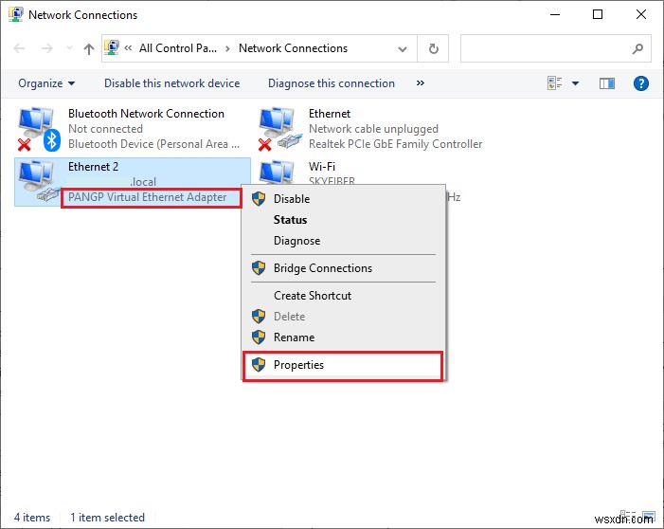Viewport: 664px width, 529px height.
Task: Choose Bridge Connections in context menu
Action: coord(343,268)
